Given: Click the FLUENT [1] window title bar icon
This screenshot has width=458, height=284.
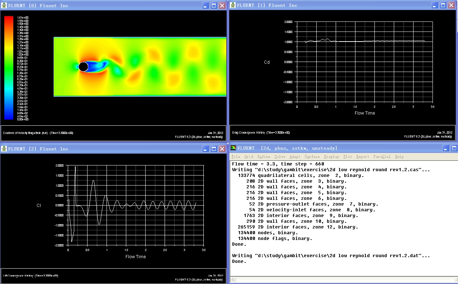Looking at the screenshot, I should click(x=233, y=5).
